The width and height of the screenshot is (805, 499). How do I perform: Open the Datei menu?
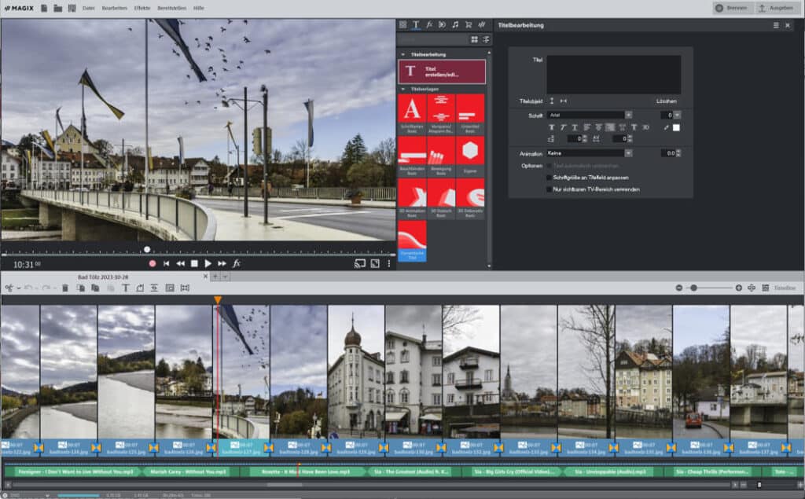(x=88, y=8)
